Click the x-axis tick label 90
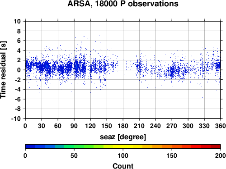Screen dimensions: 226x169 point(74,126)
